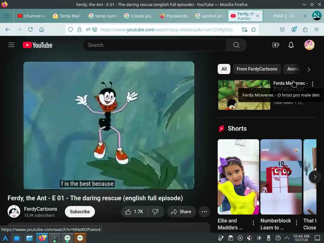Select From FerdyCartoons filter chip
The width and height of the screenshot is (324, 243).
coord(257,69)
